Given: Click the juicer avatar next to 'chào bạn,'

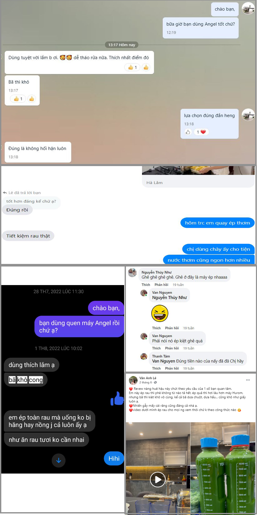Looking at the screenshot, I should pos(248,8).
